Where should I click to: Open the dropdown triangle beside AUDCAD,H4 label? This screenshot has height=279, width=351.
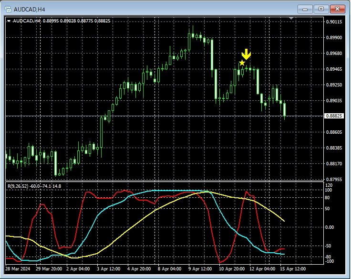click(9, 21)
